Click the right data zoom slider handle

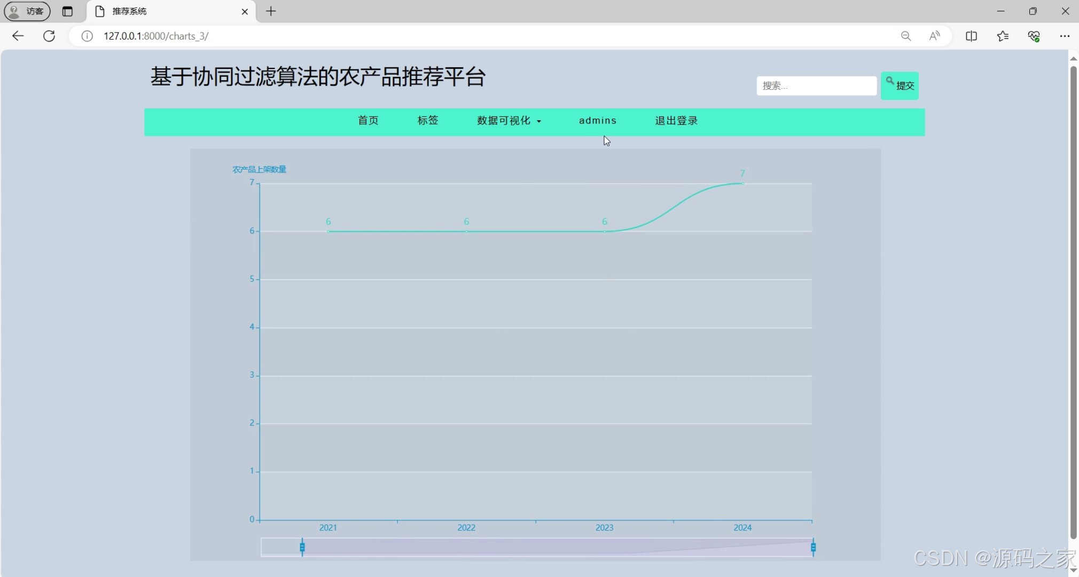click(x=813, y=547)
